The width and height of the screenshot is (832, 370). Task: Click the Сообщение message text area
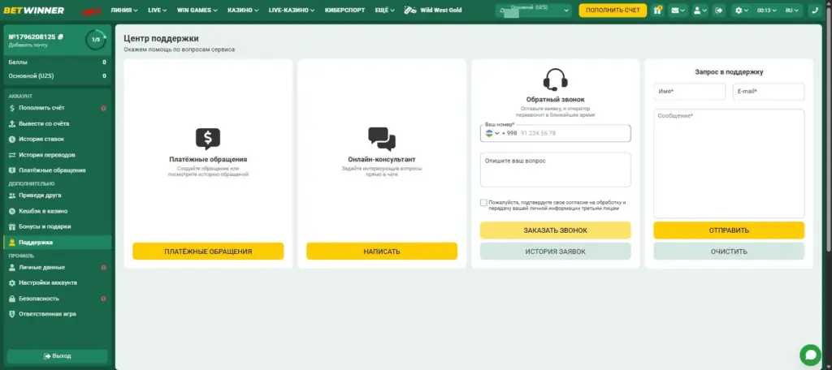(729, 163)
